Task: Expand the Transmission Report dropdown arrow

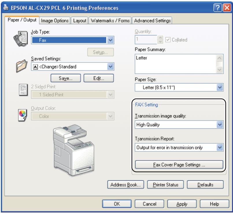Action: [x=220, y=147]
